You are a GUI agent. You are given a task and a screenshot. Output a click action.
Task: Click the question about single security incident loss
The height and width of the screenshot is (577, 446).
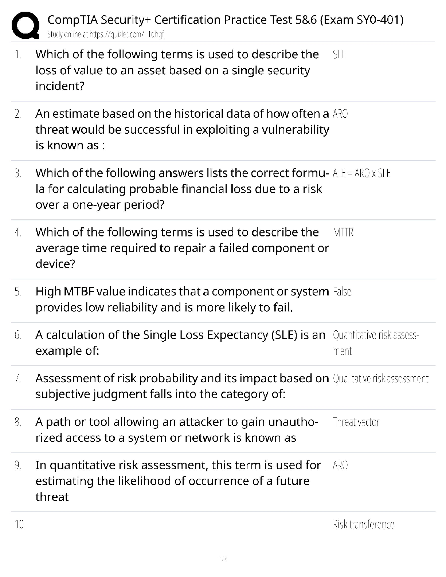[177, 70]
